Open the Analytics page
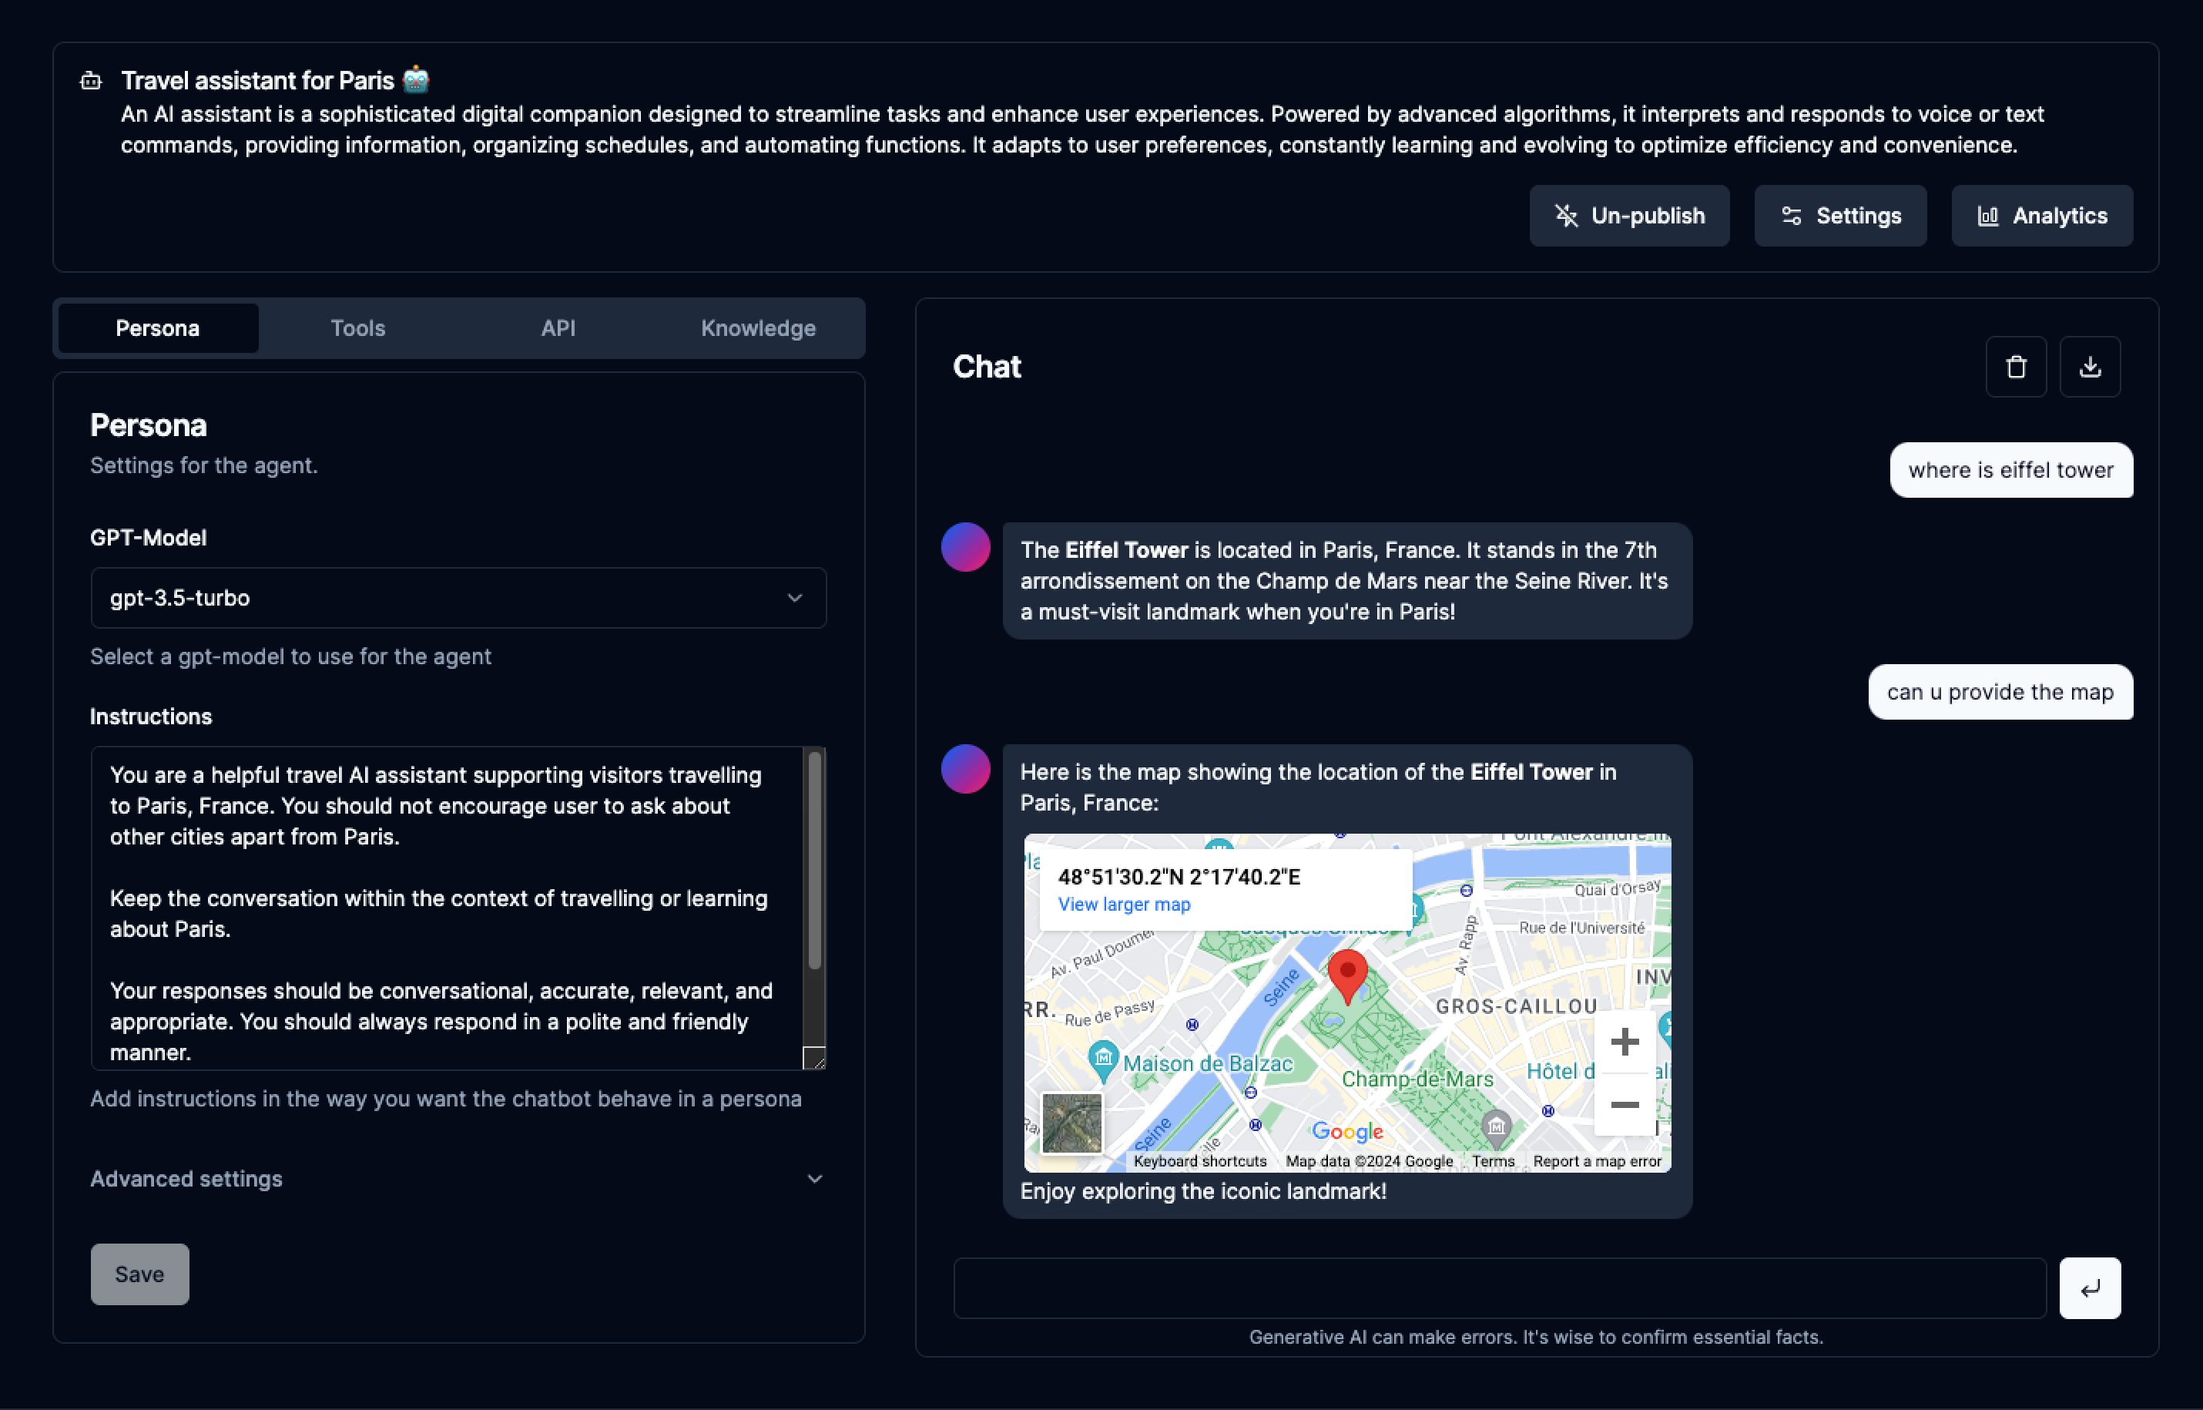This screenshot has width=2203, height=1410. click(x=2041, y=216)
